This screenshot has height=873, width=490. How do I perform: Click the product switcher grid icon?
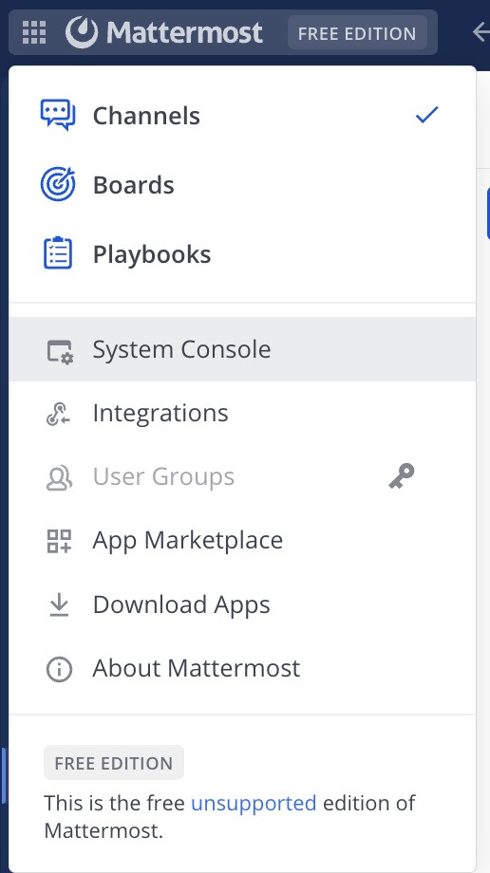click(34, 32)
